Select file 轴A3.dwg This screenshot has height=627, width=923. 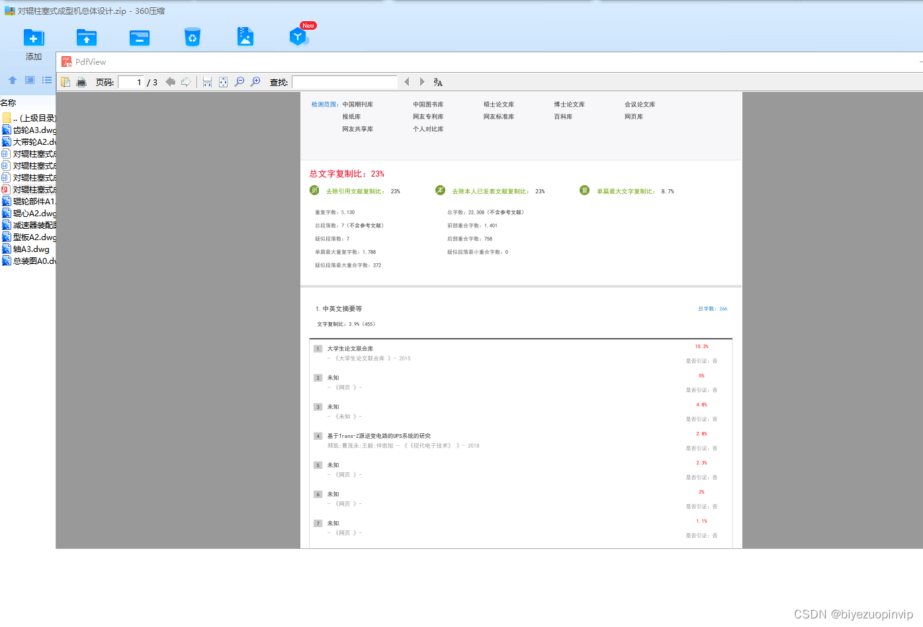26,249
